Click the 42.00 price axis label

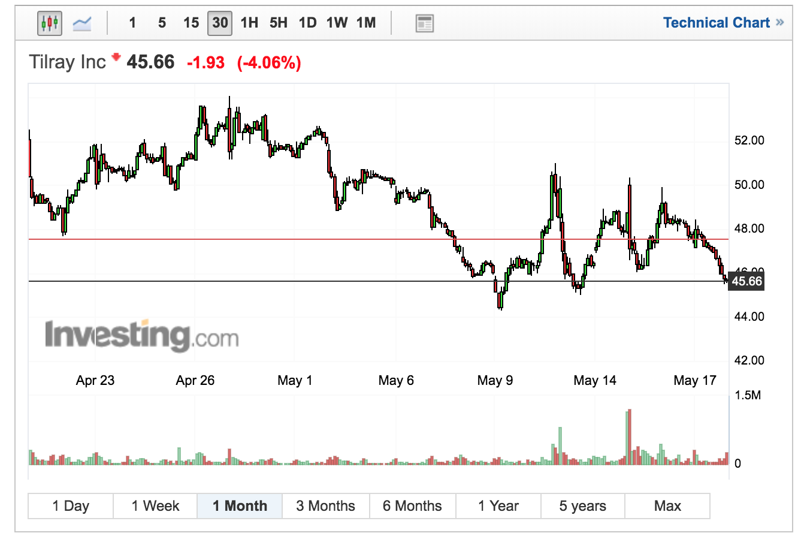pyautogui.click(x=749, y=360)
